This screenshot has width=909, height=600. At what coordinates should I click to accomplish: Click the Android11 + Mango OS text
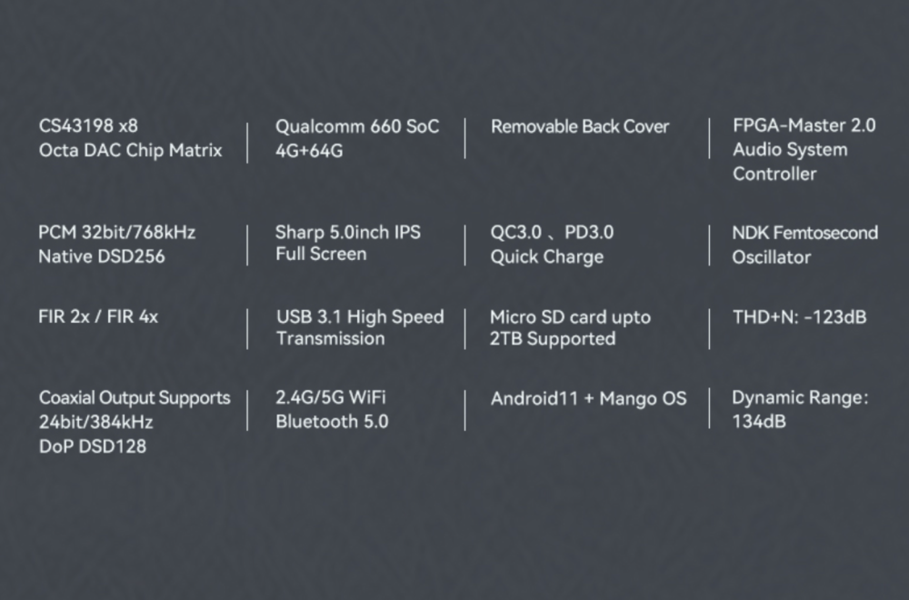tap(588, 398)
